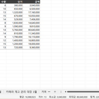This screenshot has height=99, width=99.
Task: Click horizontal scrollbar left arrow
Action: click(65, 92)
